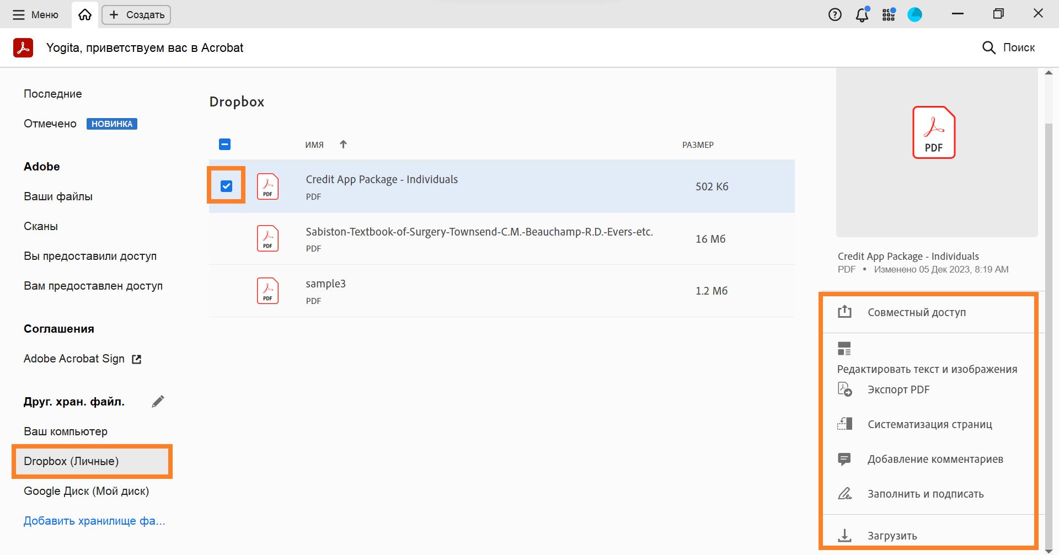Click the Систематизация страниц icon
Viewport: 1059px width, 555px height.
click(x=844, y=424)
